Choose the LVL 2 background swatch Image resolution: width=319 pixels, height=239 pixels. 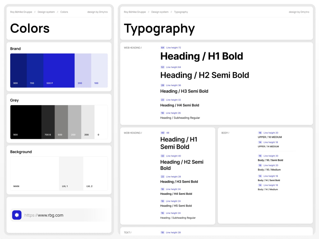[x=96, y=174]
